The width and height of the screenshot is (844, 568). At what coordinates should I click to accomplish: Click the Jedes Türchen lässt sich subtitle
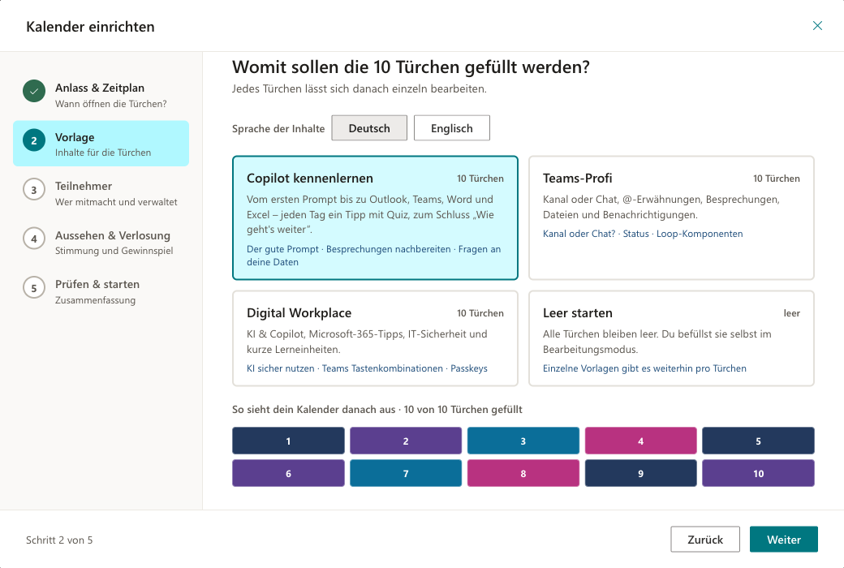359,88
